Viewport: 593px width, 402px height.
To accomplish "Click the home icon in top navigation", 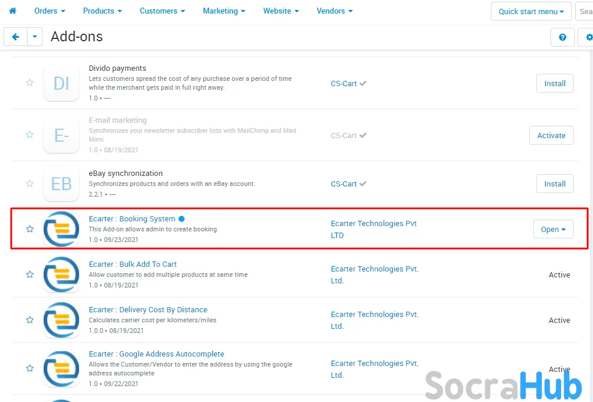I will pyautogui.click(x=12, y=11).
